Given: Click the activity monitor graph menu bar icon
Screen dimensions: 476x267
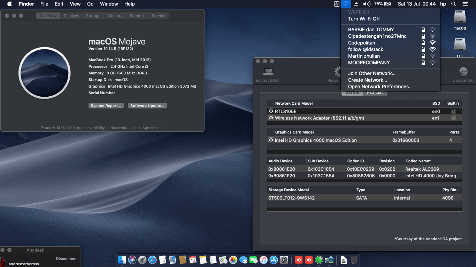Looking at the screenshot, I should click(x=337, y=4).
